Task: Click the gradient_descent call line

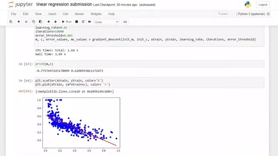Action: coord(146,39)
